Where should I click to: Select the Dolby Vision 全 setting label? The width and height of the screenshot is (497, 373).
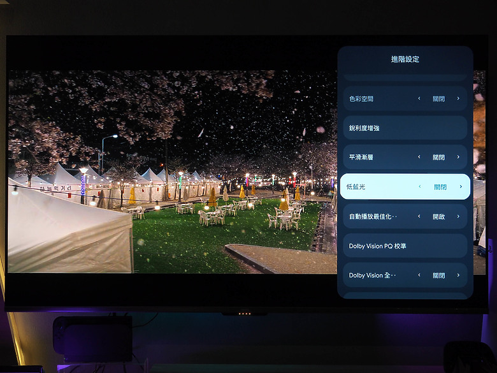click(x=372, y=275)
